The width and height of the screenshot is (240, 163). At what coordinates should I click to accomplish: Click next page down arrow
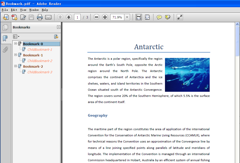pyautogui.click(x=69, y=17)
